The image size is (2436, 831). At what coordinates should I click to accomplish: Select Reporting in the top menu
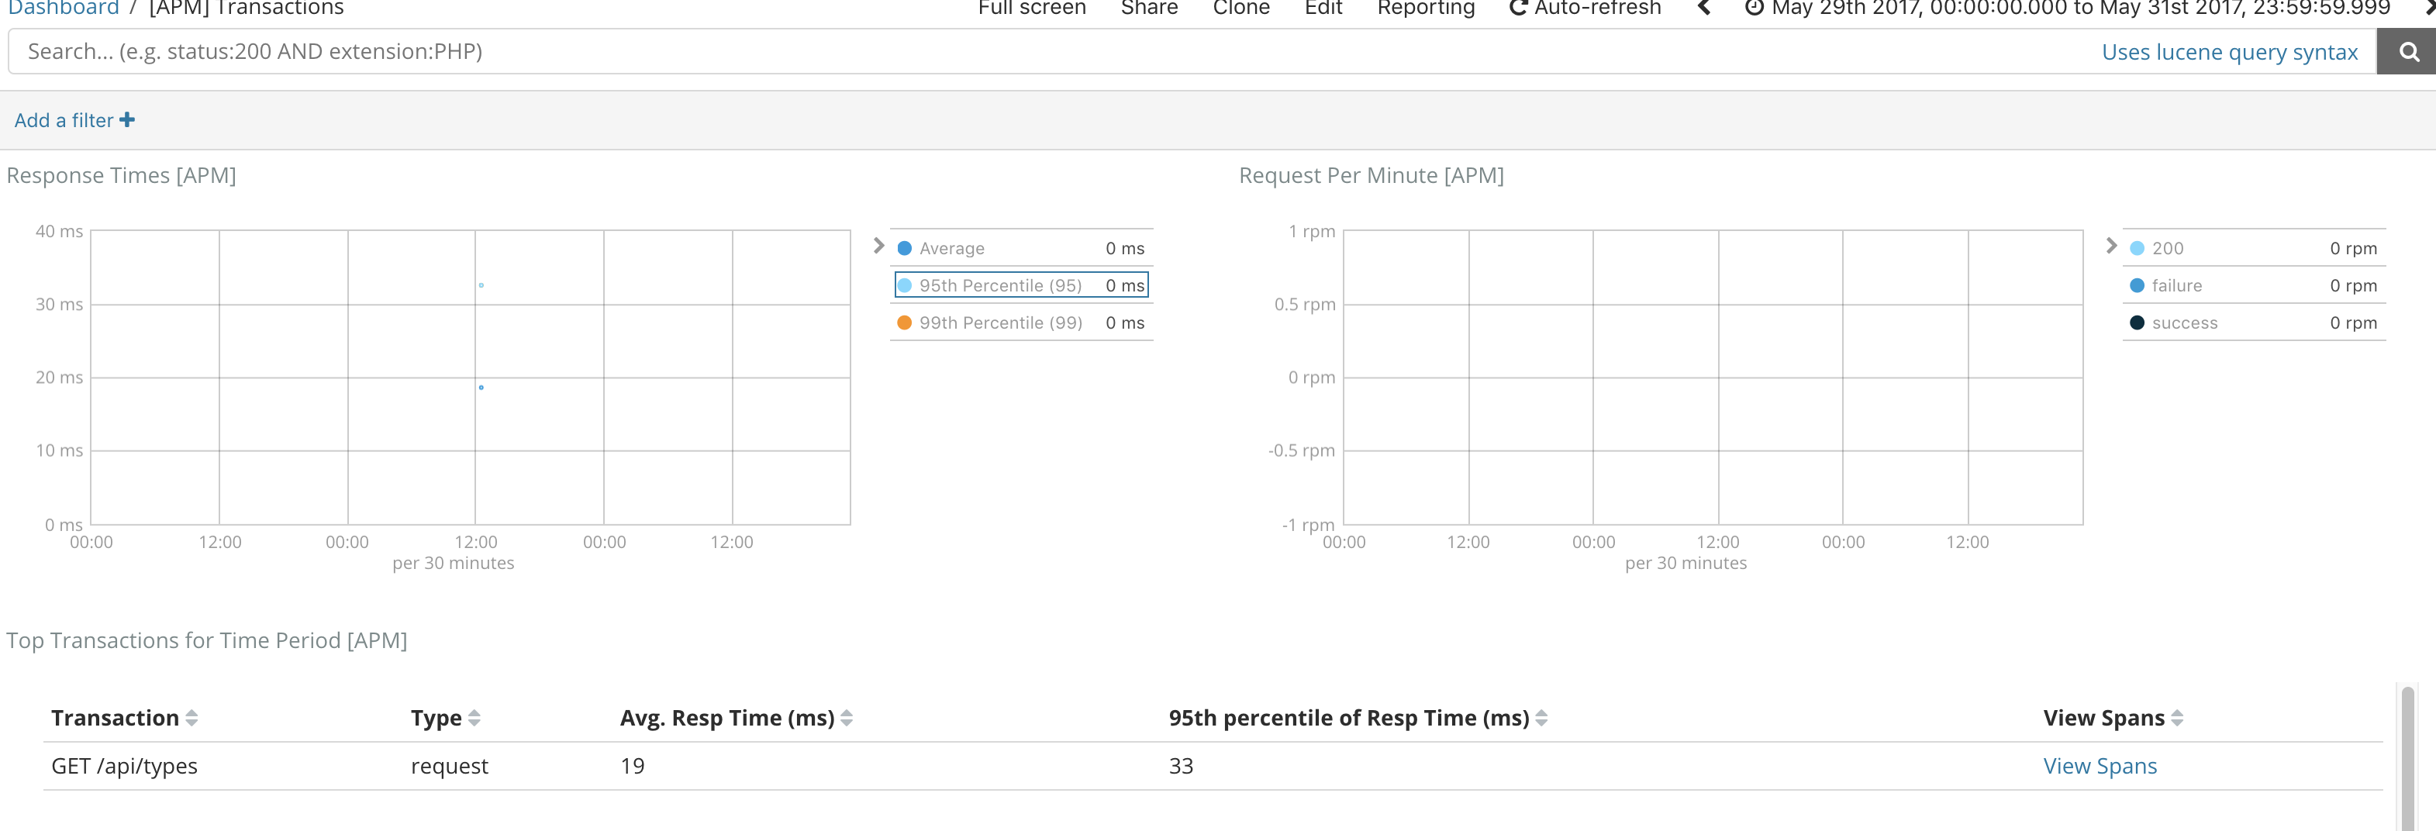click(x=1424, y=9)
